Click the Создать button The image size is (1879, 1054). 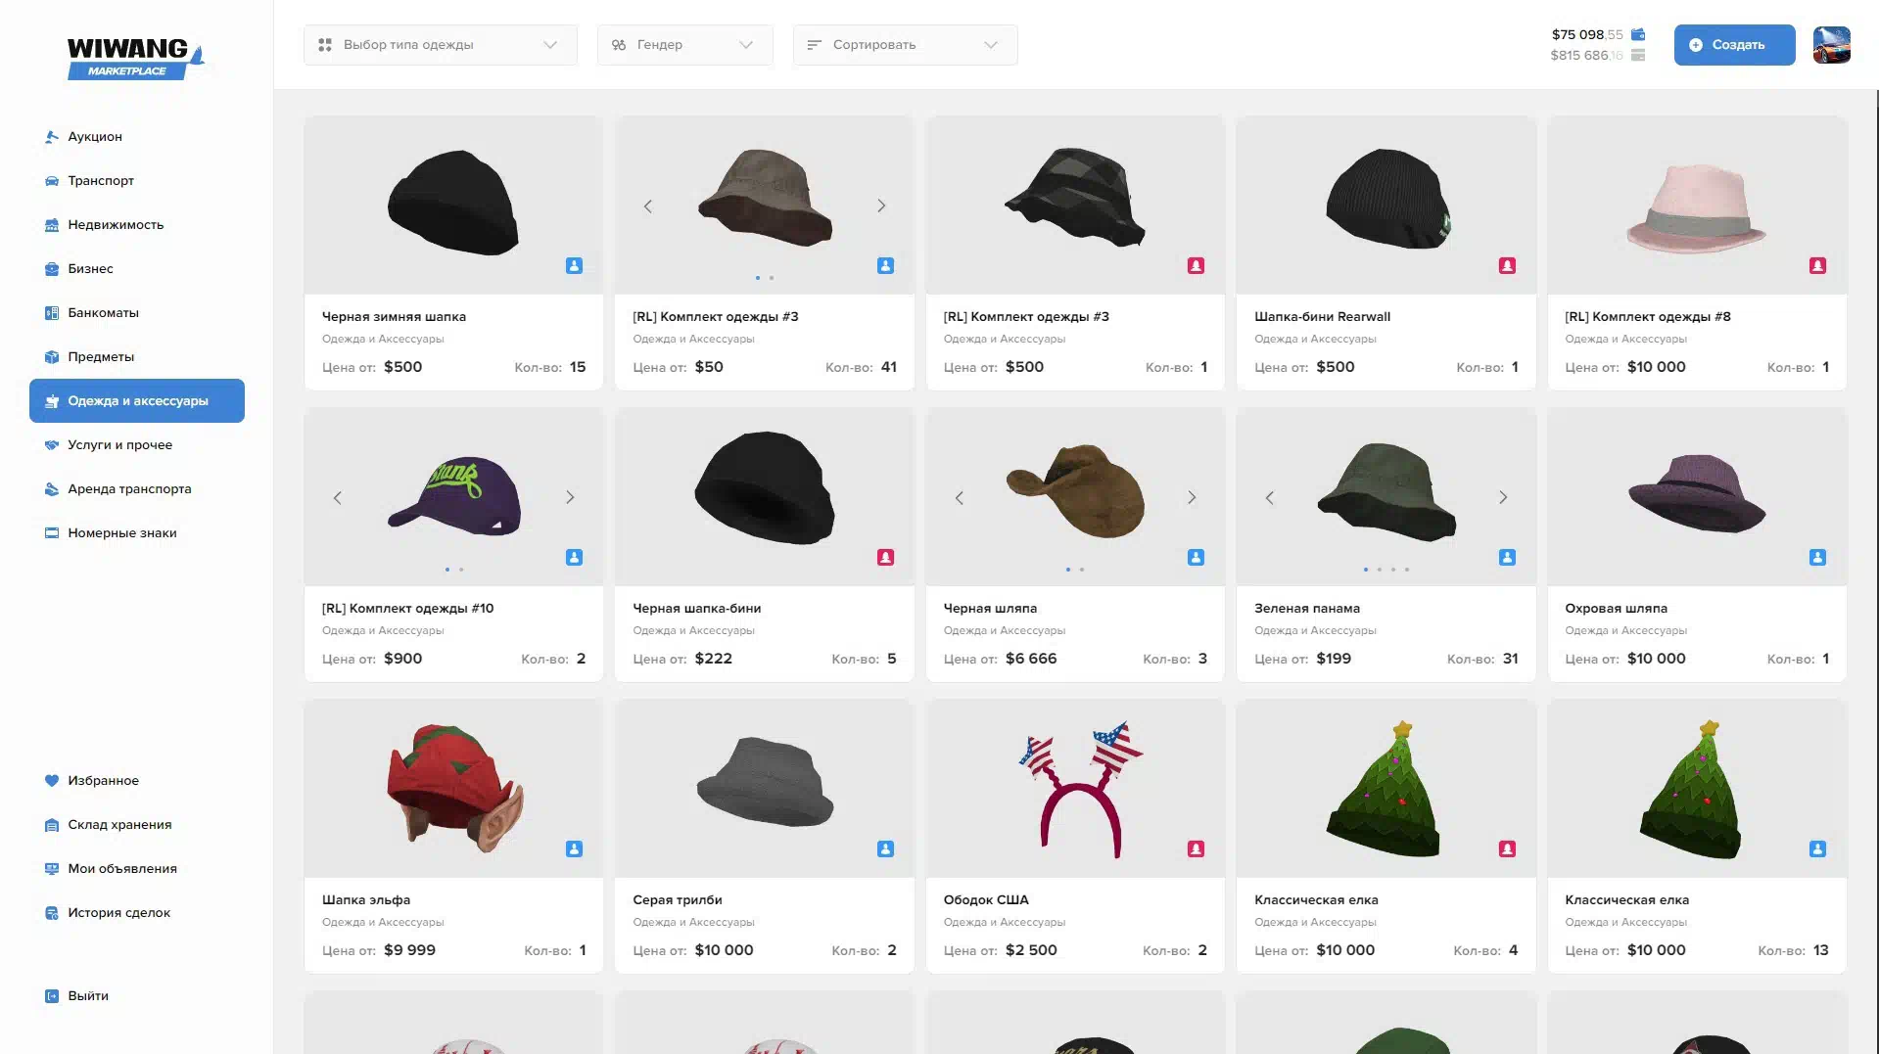click(x=1734, y=45)
